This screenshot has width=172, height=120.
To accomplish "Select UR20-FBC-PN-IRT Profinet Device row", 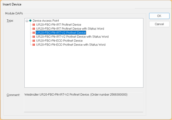I will pos(59,25).
